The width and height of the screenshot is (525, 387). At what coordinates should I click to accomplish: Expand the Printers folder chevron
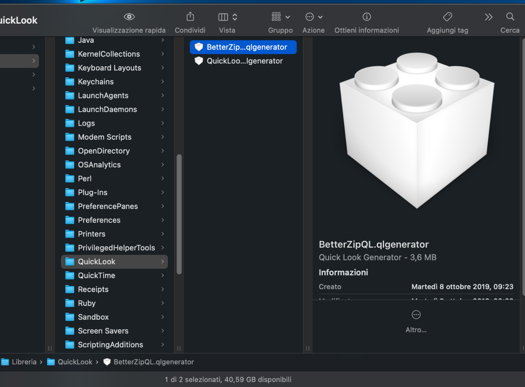point(163,234)
